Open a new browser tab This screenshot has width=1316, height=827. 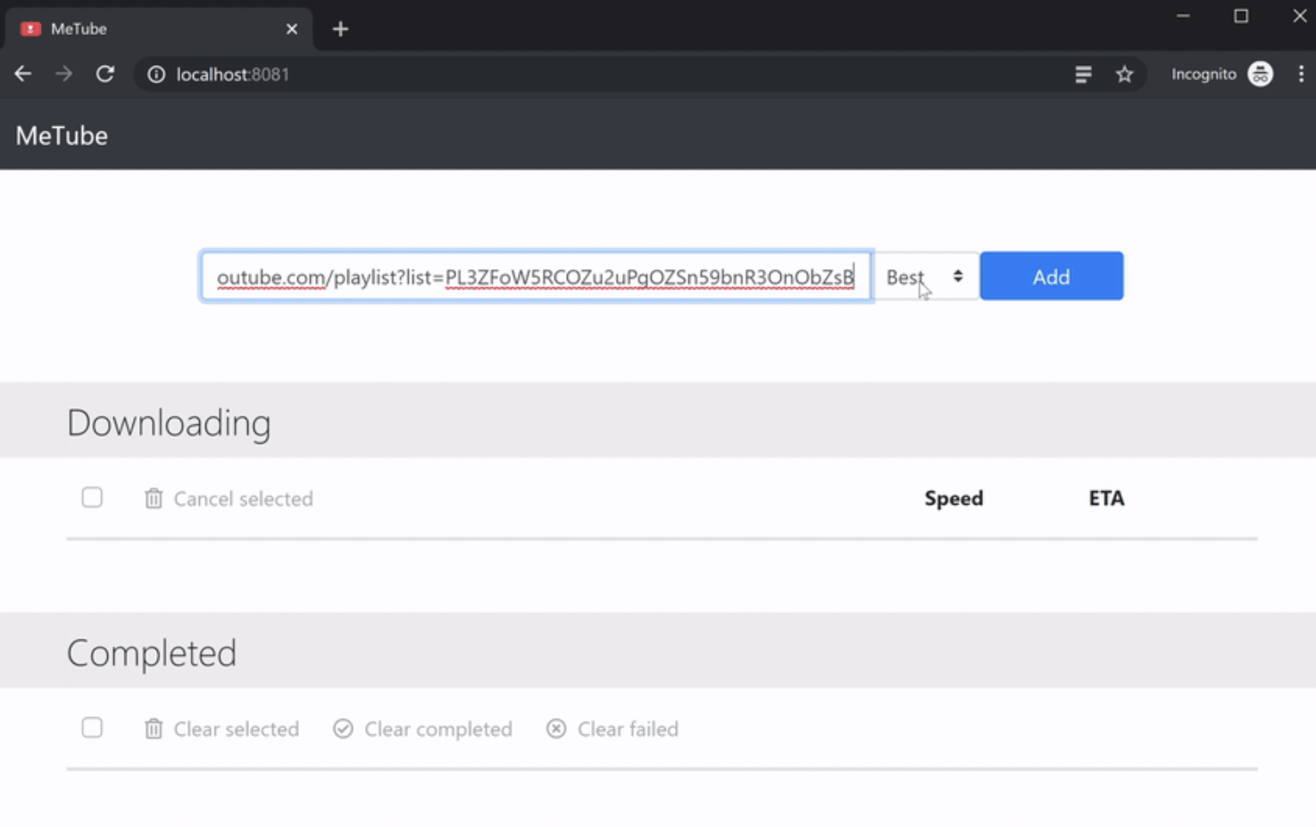click(340, 28)
